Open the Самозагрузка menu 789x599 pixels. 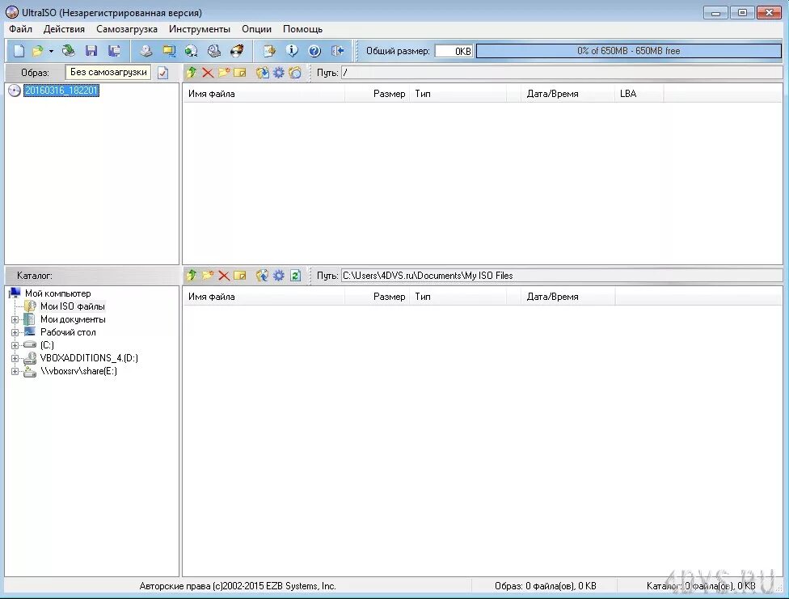tap(127, 29)
